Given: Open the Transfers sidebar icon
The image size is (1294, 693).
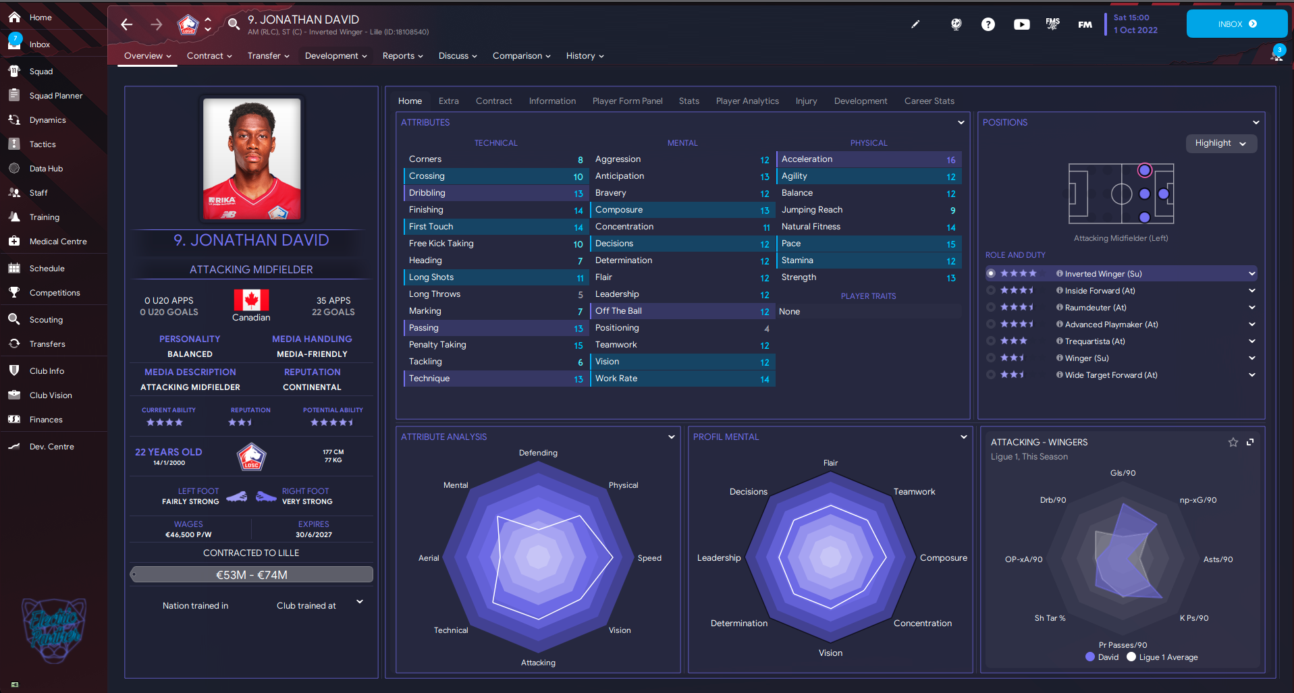Looking at the screenshot, I should [x=14, y=343].
